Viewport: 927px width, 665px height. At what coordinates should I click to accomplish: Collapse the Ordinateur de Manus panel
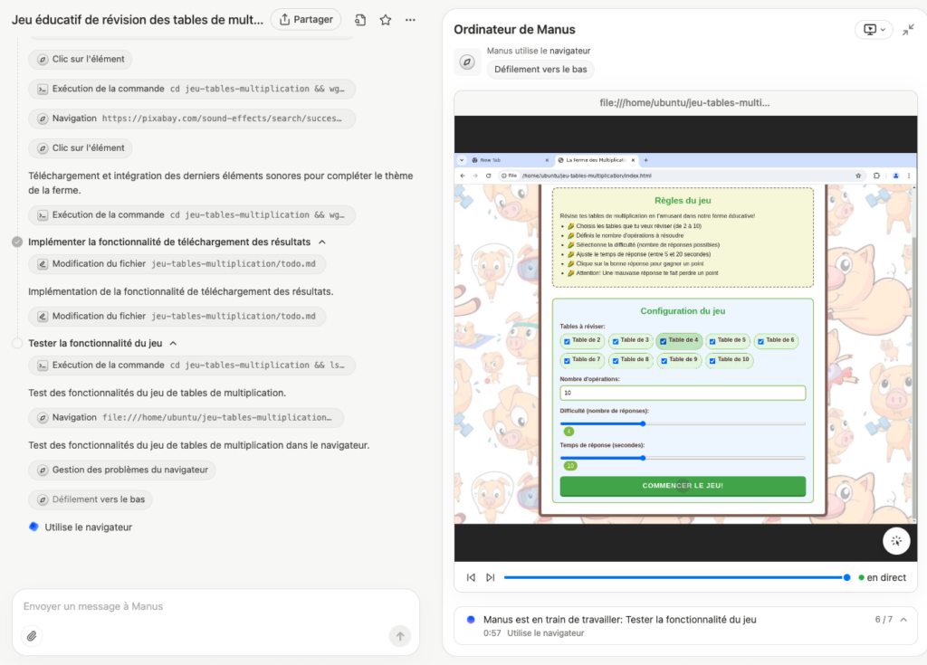tap(908, 30)
